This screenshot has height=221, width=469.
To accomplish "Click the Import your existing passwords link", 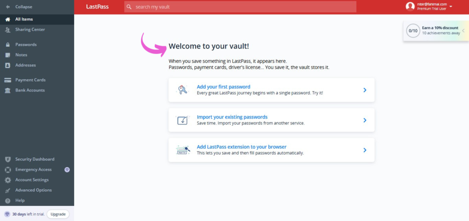I will [x=232, y=117].
